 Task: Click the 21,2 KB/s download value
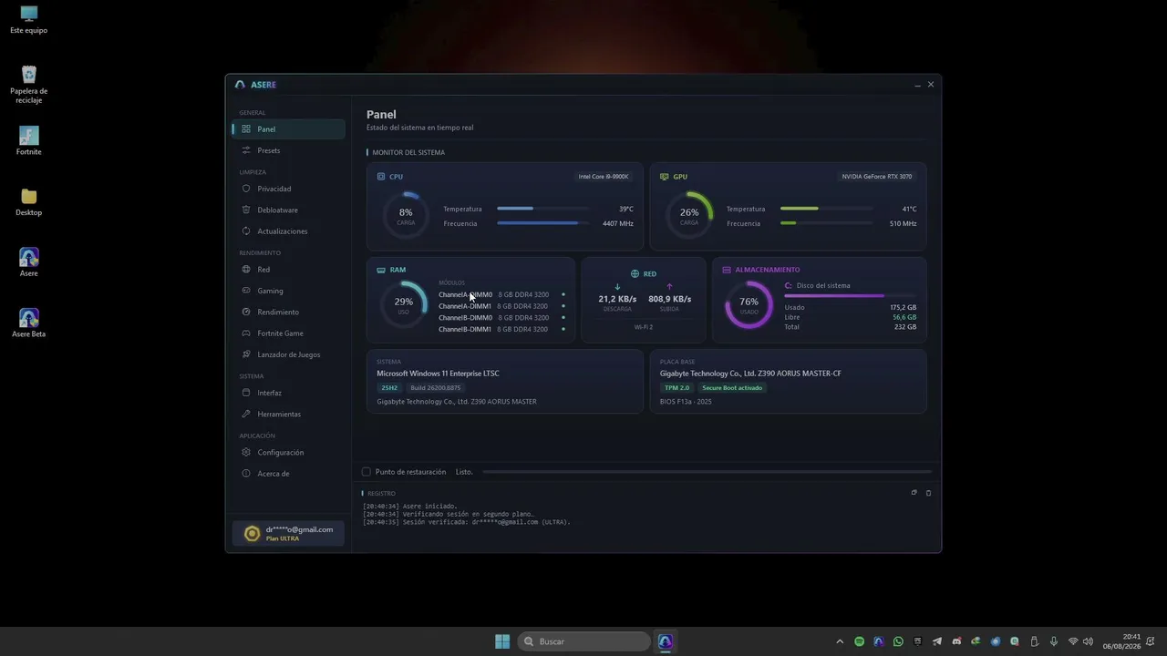coord(617,299)
